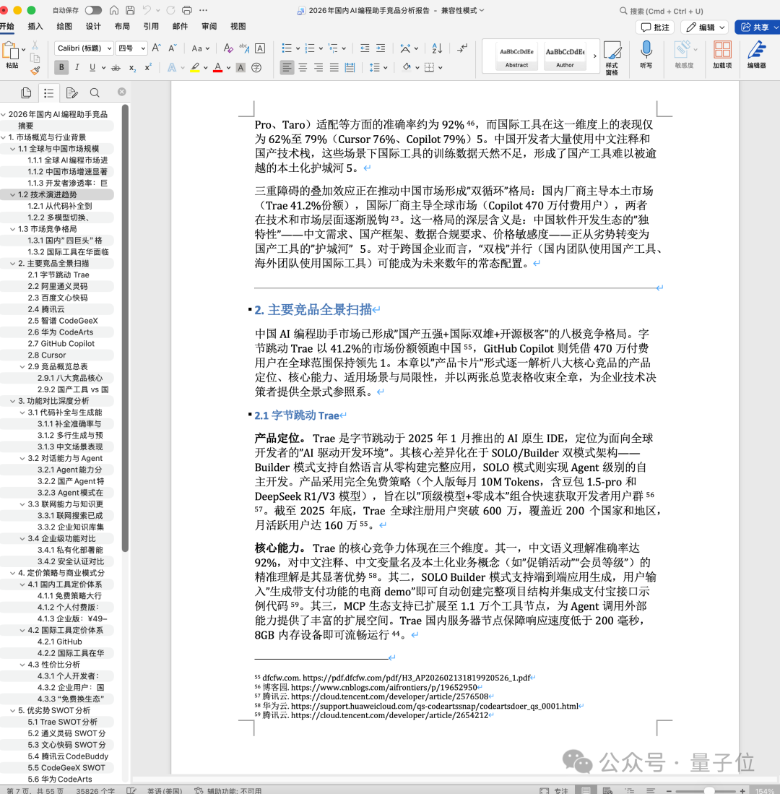Open the 视图 ribbon tab
Screen dimensions: 780x794
pyautogui.click(x=238, y=26)
